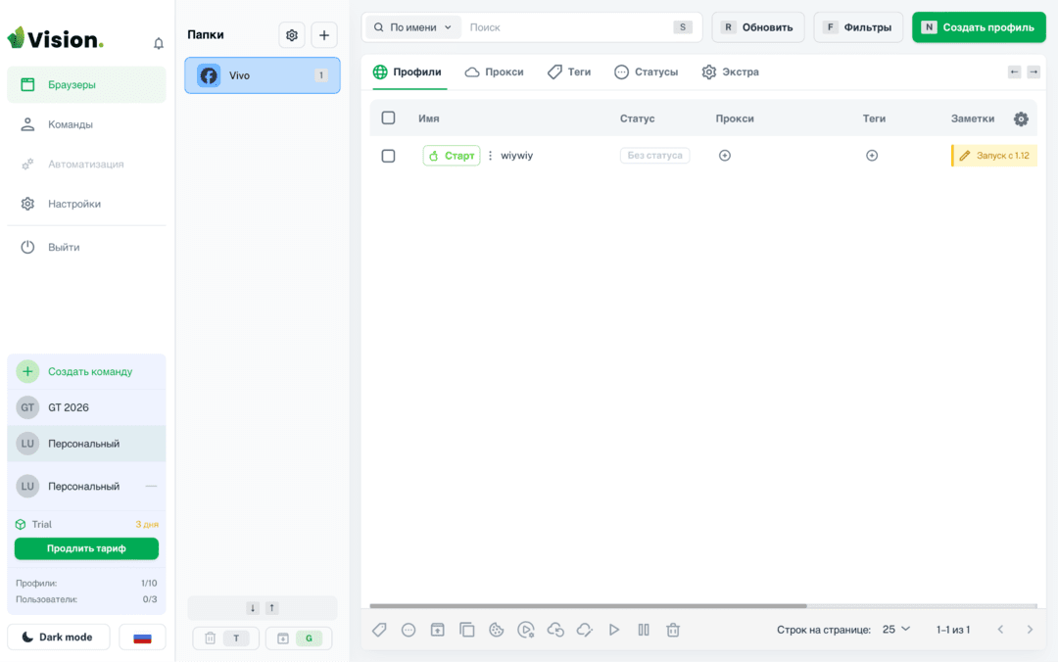Check the wiywiy profile checkbox
This screenshot has width=1058, height=662.
(388, 156)
